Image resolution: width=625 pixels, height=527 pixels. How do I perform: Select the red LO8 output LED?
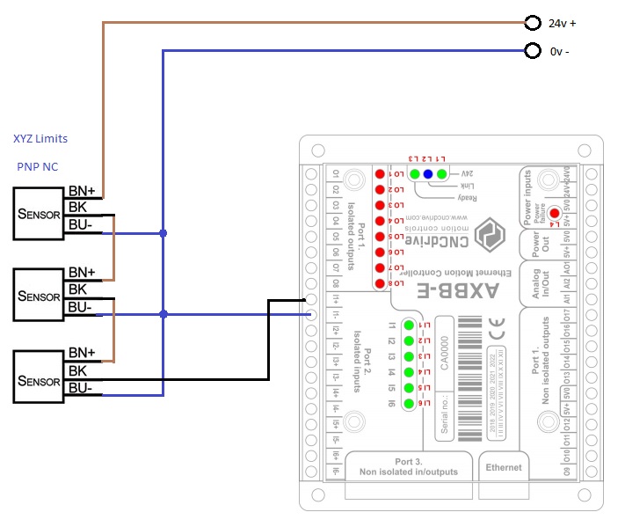coord(380,283)
